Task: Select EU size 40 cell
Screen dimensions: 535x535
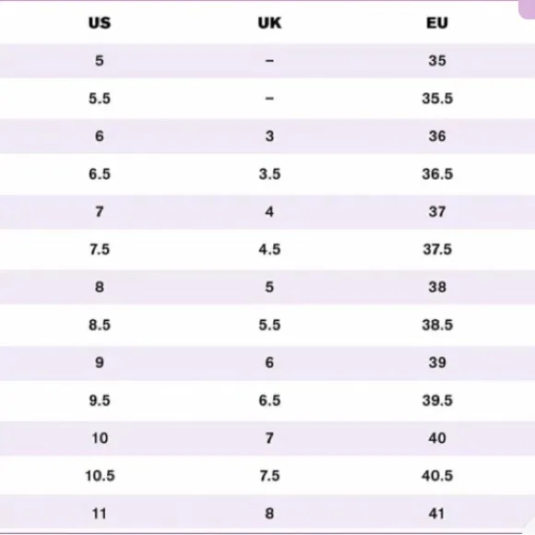Action: (x=437, y=438)
